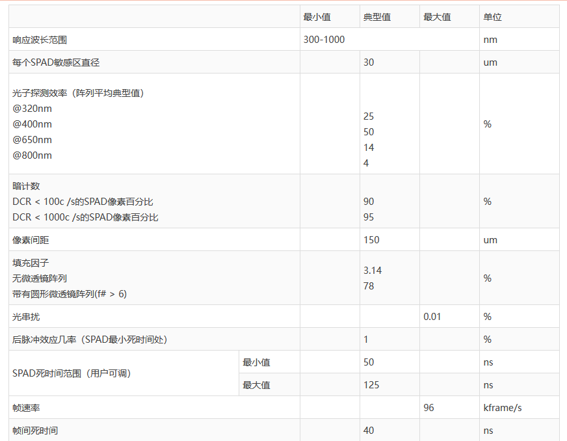Click the @400nm wavelength line
The width and height of the screenshot is (567, 441).
(x=32, y=124)
